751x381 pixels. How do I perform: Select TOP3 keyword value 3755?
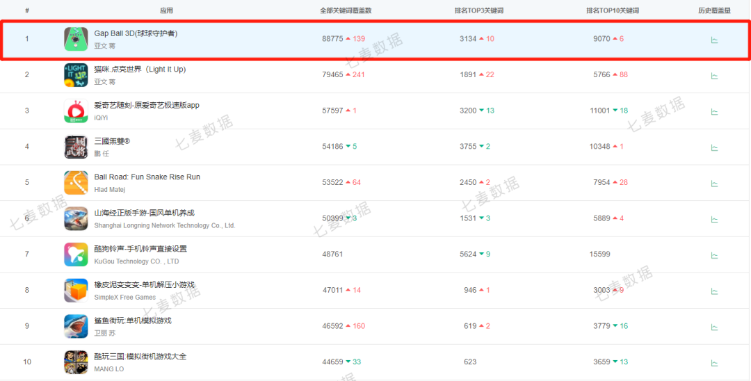pos(468,147)
